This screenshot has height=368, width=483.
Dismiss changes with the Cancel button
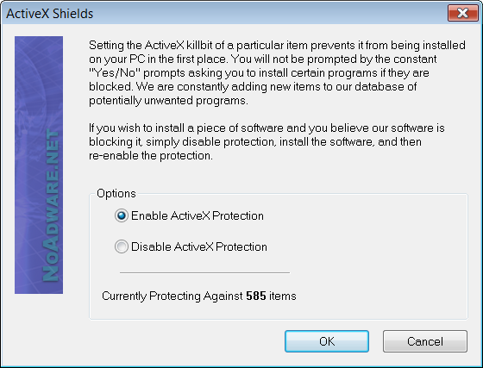pyautogui.click(x=425, y=341)
